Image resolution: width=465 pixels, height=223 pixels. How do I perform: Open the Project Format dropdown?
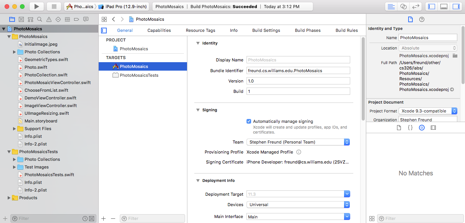(x=428, y=111)
